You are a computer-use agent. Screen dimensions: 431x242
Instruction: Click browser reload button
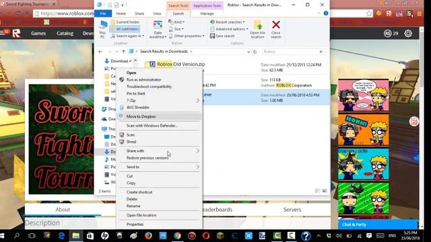pyautogui.click(x=18, y=13)
